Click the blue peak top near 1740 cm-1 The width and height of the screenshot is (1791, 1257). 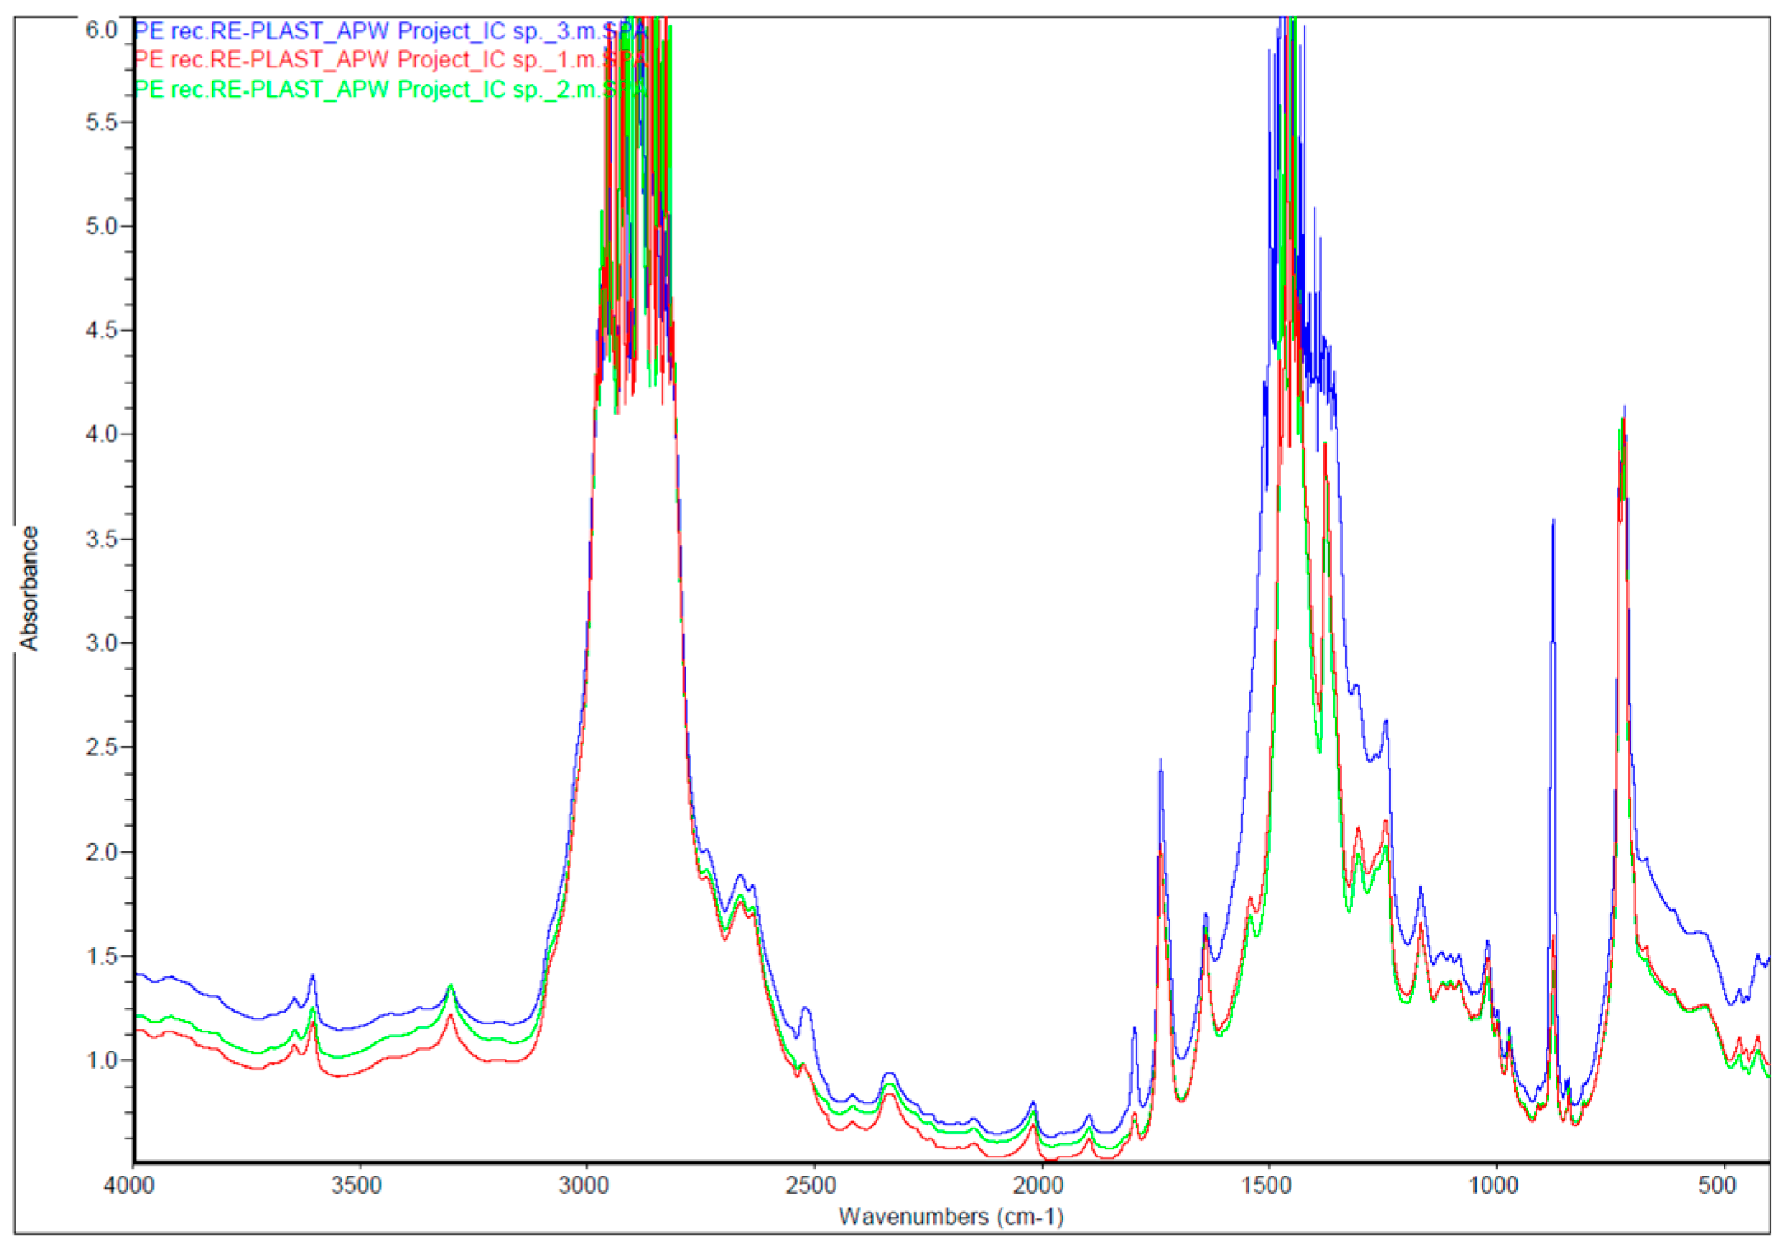(x=1161, y=760)
